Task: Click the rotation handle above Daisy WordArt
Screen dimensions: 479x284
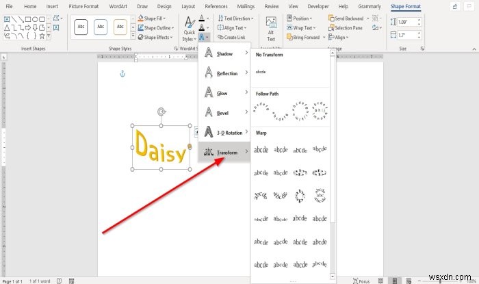Action: [161, 112]
